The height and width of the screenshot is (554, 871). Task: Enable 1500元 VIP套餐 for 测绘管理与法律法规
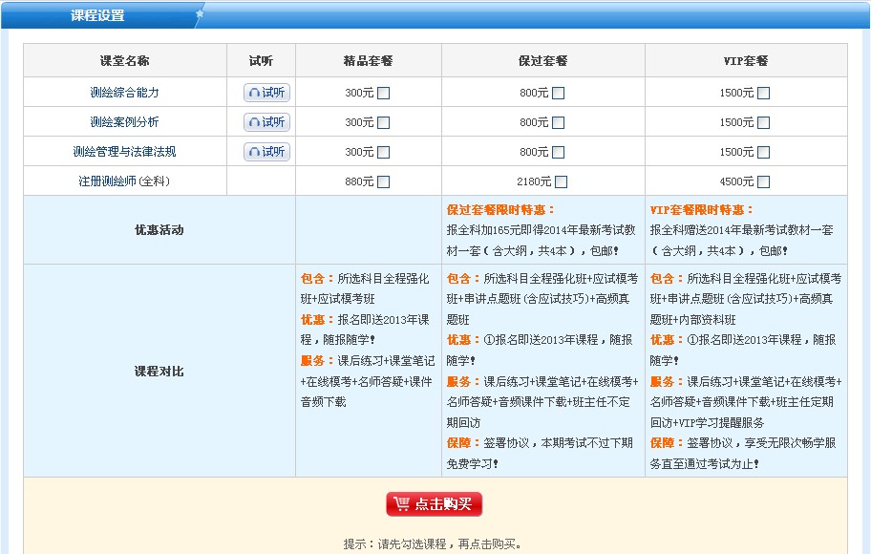[x=764, y=153]
